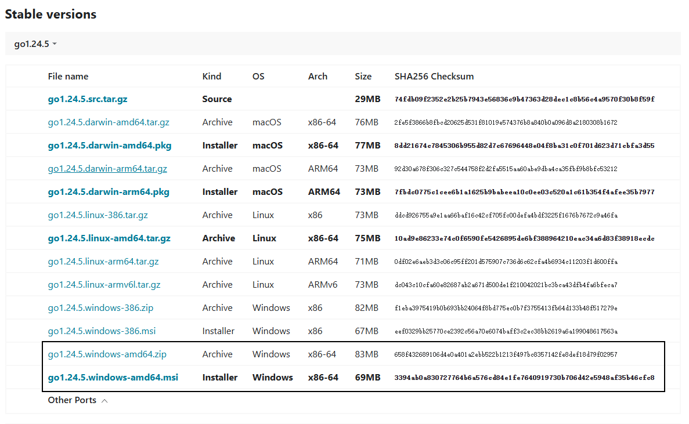Expand the go1.24.5 version dropdown arrow
The width and height of the screenshot is (689, 424).
(x=55, y=44)
